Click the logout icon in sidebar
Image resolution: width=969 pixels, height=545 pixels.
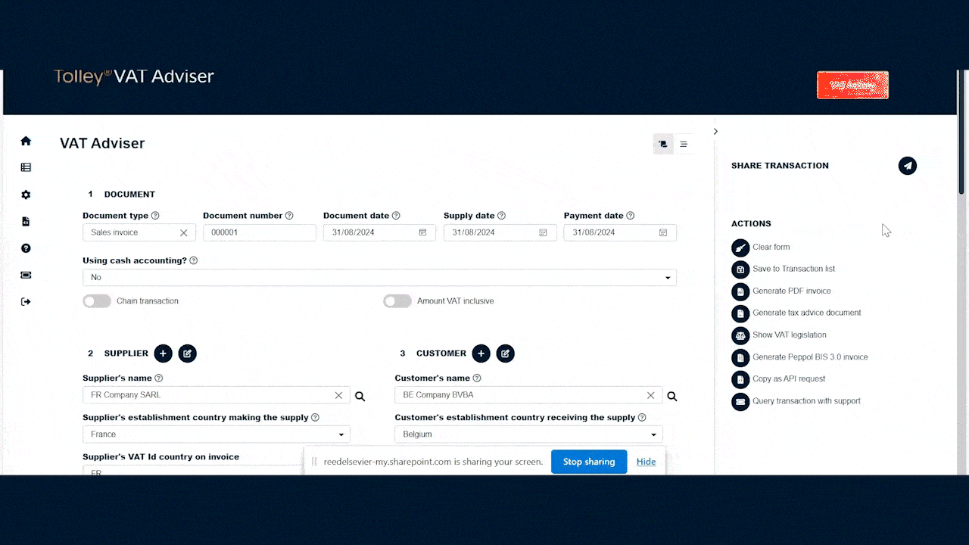(x=26, y=302)
